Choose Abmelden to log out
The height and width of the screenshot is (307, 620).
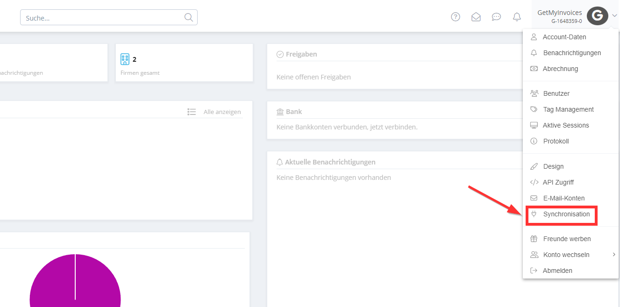(x=557, y=271)
